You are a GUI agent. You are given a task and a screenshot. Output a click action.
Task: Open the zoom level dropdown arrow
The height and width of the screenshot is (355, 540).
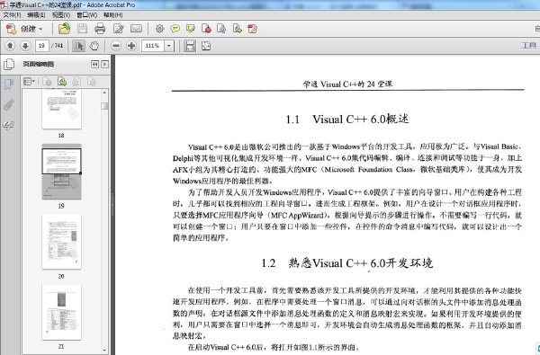point(169,46)
